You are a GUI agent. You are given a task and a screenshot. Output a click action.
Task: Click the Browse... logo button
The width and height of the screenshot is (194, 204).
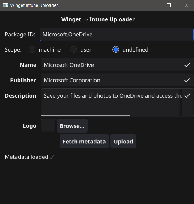coord(72,125)
